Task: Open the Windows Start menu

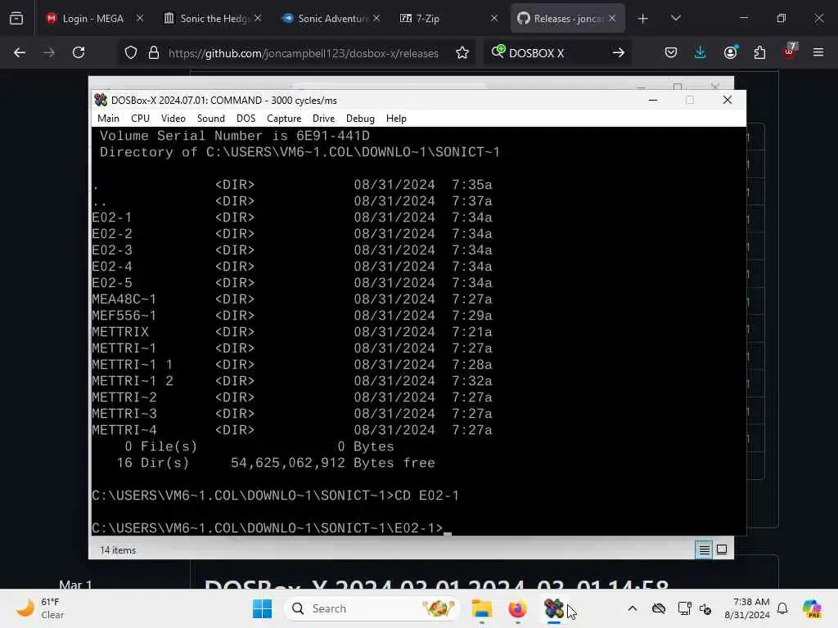Action: click(262, 608)
